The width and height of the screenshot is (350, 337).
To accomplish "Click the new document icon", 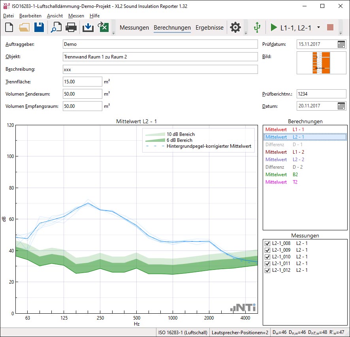I will coord(9,27).
